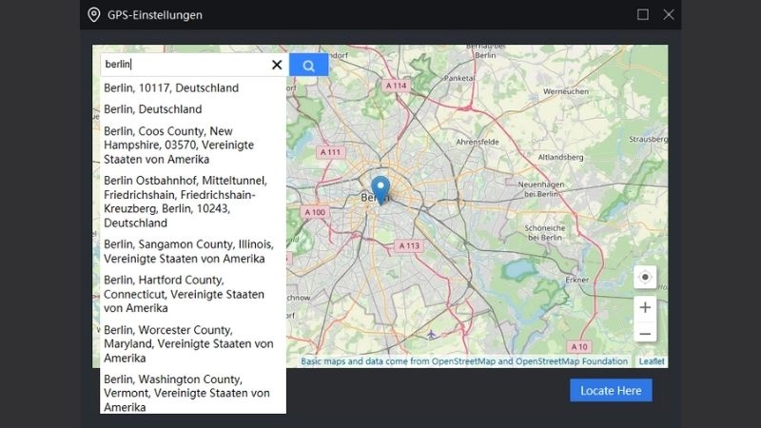Click Werneuchen label on the map
761x428 pixels.
[565, 91]
